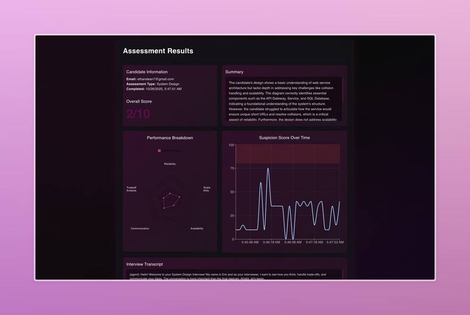This screenshot has height=315, width=470.
Task: Click inside the summary text box
Action: (x=283, y=99)
